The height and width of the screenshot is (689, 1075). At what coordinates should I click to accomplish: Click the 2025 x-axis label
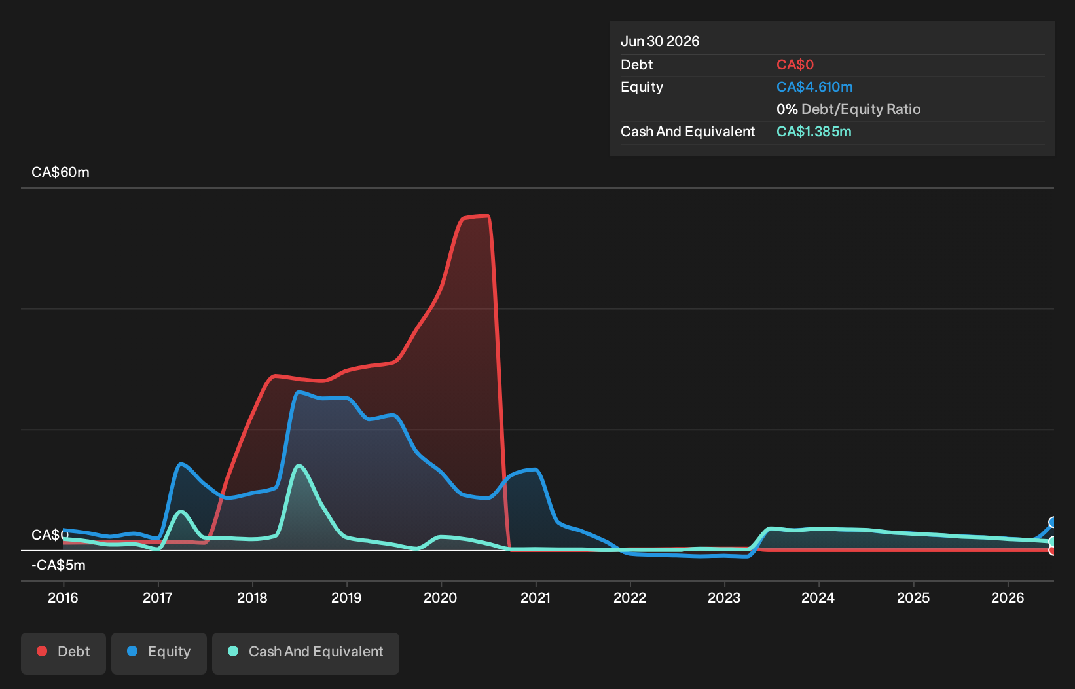pos(913,597)
